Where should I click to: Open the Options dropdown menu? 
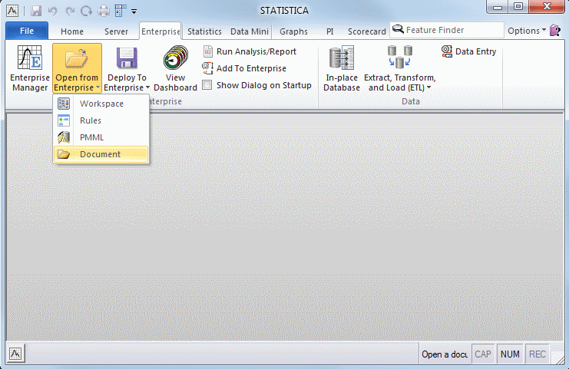[x=527, y=31]
